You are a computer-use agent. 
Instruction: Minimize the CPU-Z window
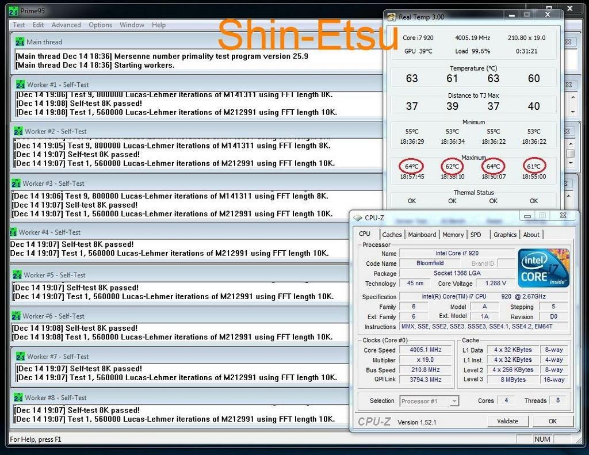pos(527,216)
